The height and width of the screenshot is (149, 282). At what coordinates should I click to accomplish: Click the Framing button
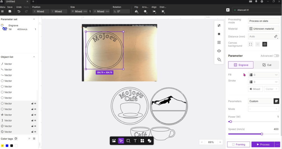pyautogui.click(x=238, y=145)
